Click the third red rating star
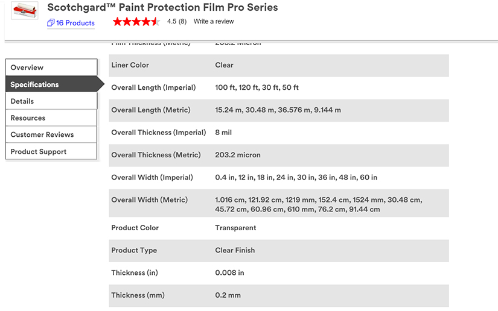This screenshot has width=498, height=311. (136, 22)
